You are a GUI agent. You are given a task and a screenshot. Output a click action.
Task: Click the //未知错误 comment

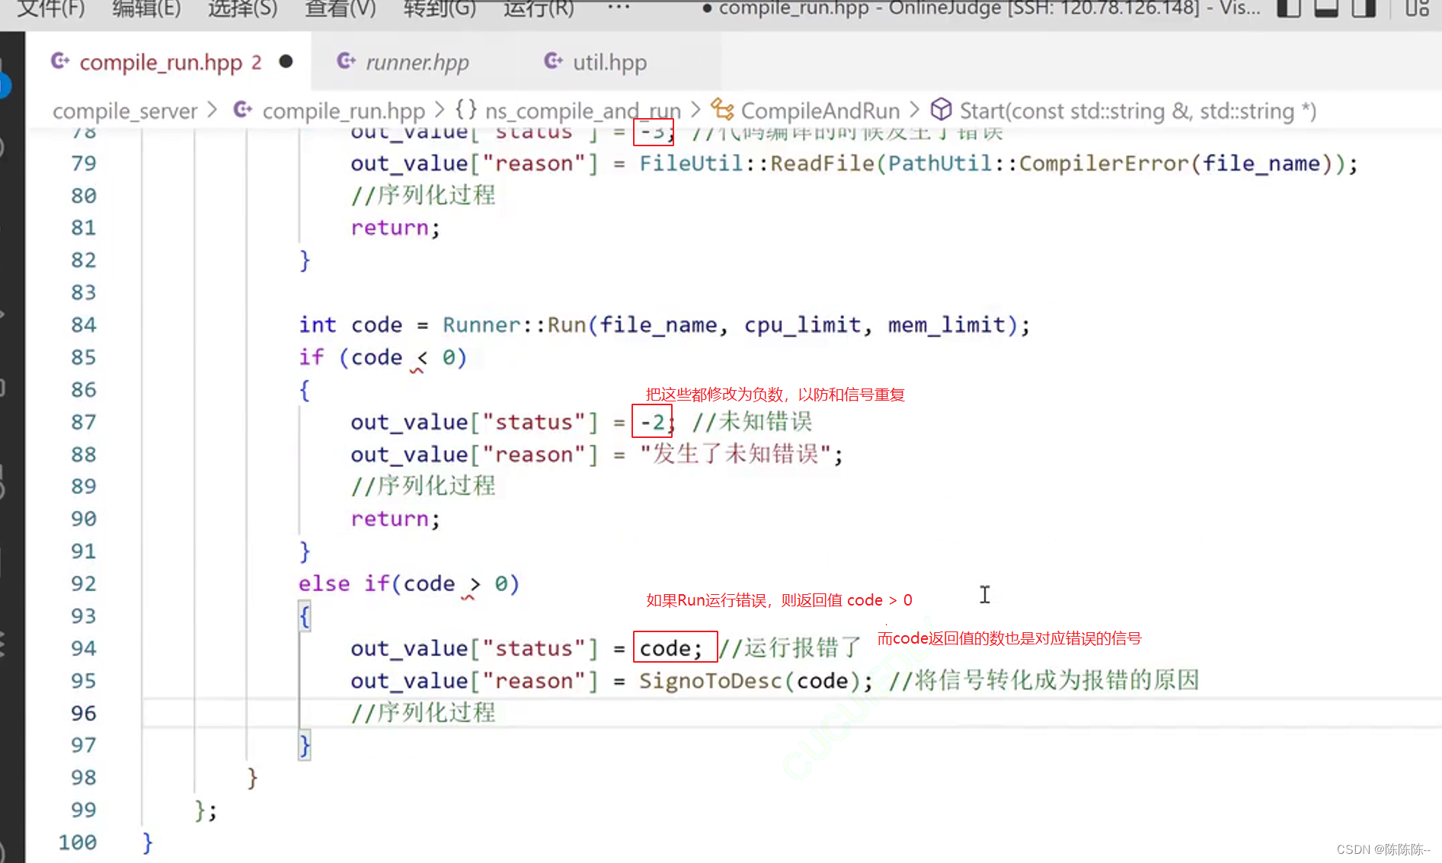(x=752, y=422)
